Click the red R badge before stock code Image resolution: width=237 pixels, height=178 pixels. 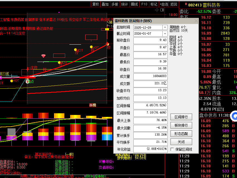pos(186,4)
